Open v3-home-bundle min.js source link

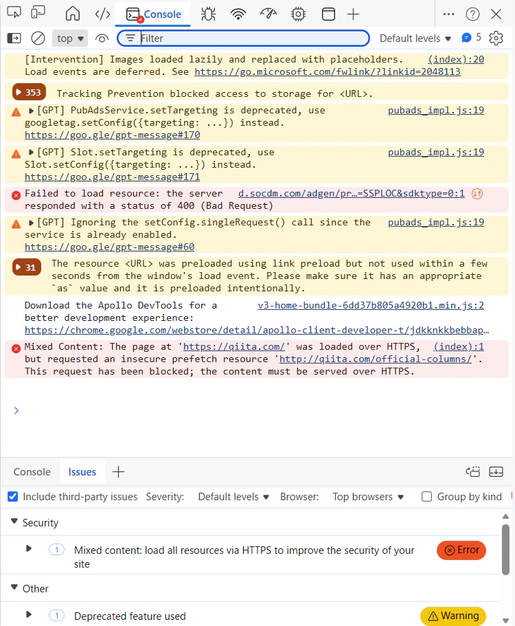(371, 306)
